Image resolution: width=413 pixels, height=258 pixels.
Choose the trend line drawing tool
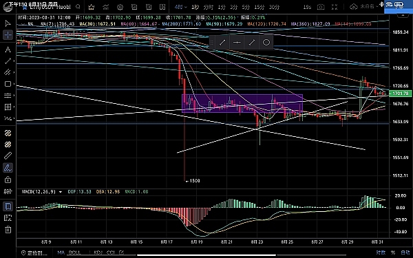tap(8, 61)
